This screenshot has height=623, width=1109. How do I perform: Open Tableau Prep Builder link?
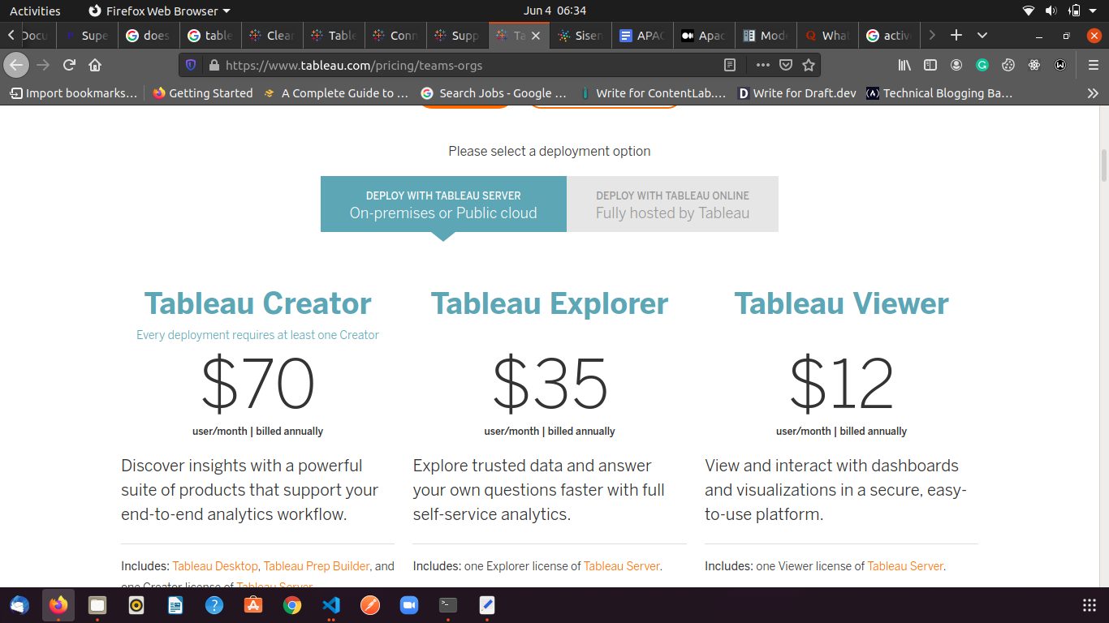click(x=317, y=566)
